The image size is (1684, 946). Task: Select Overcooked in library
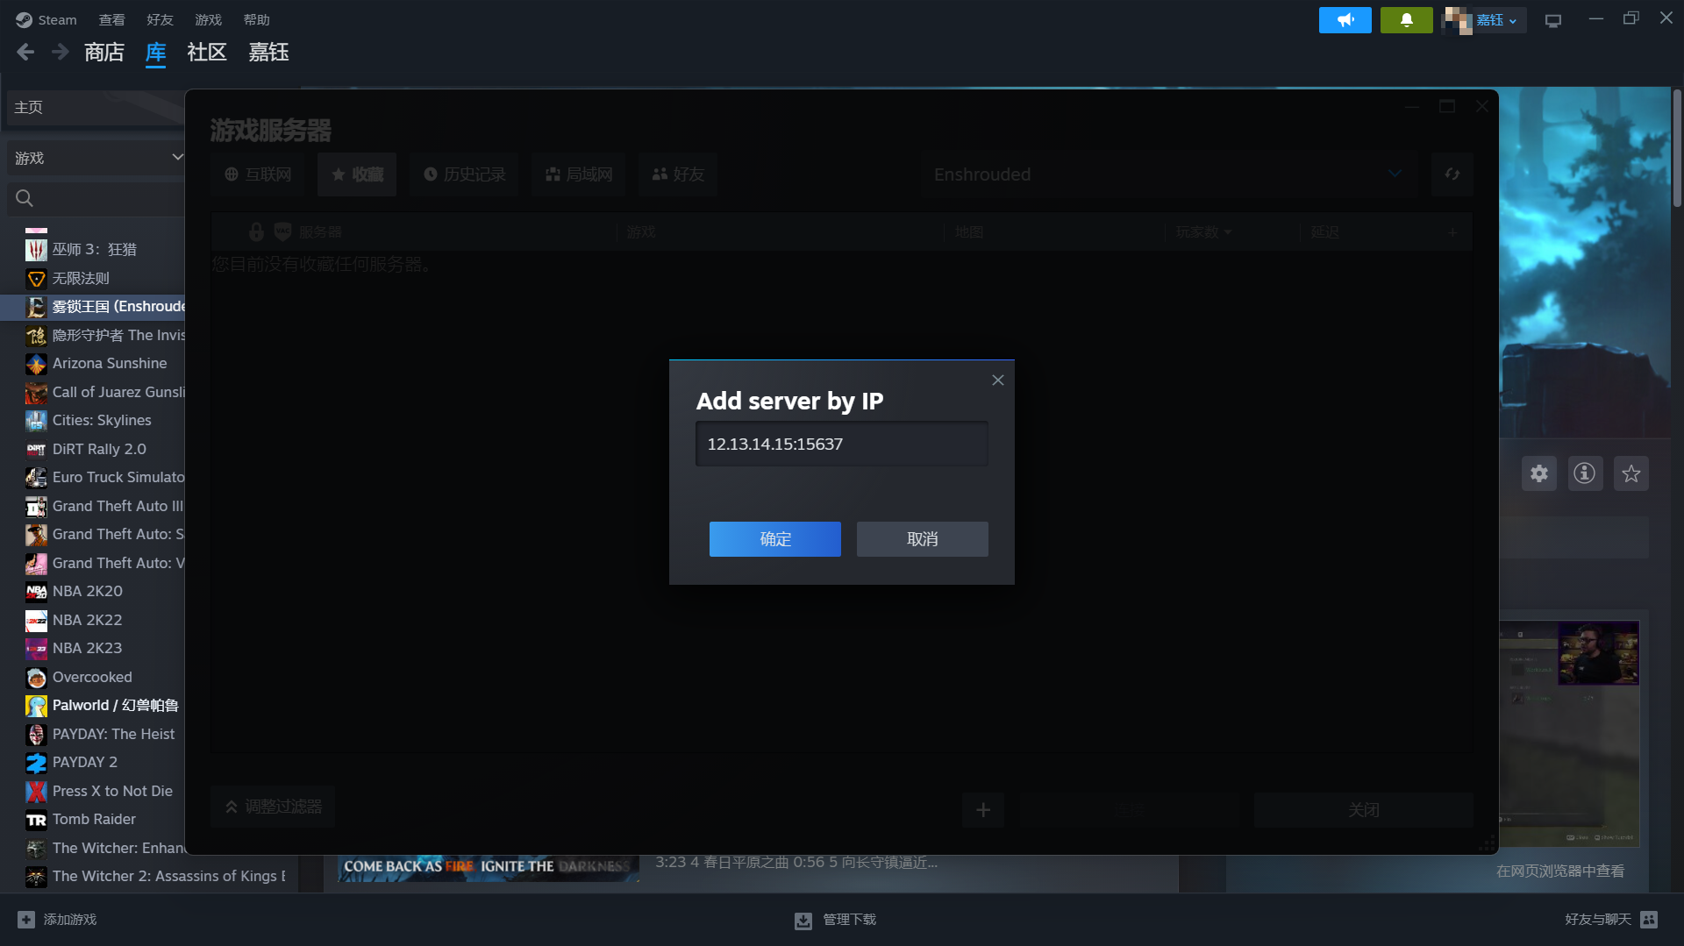point(92,677)
